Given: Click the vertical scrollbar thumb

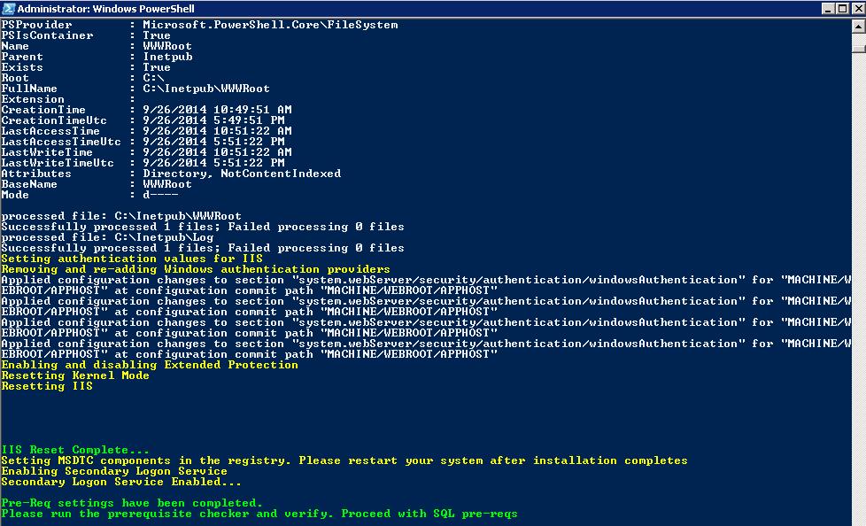Looking at the screenshot, I should 859,49.
